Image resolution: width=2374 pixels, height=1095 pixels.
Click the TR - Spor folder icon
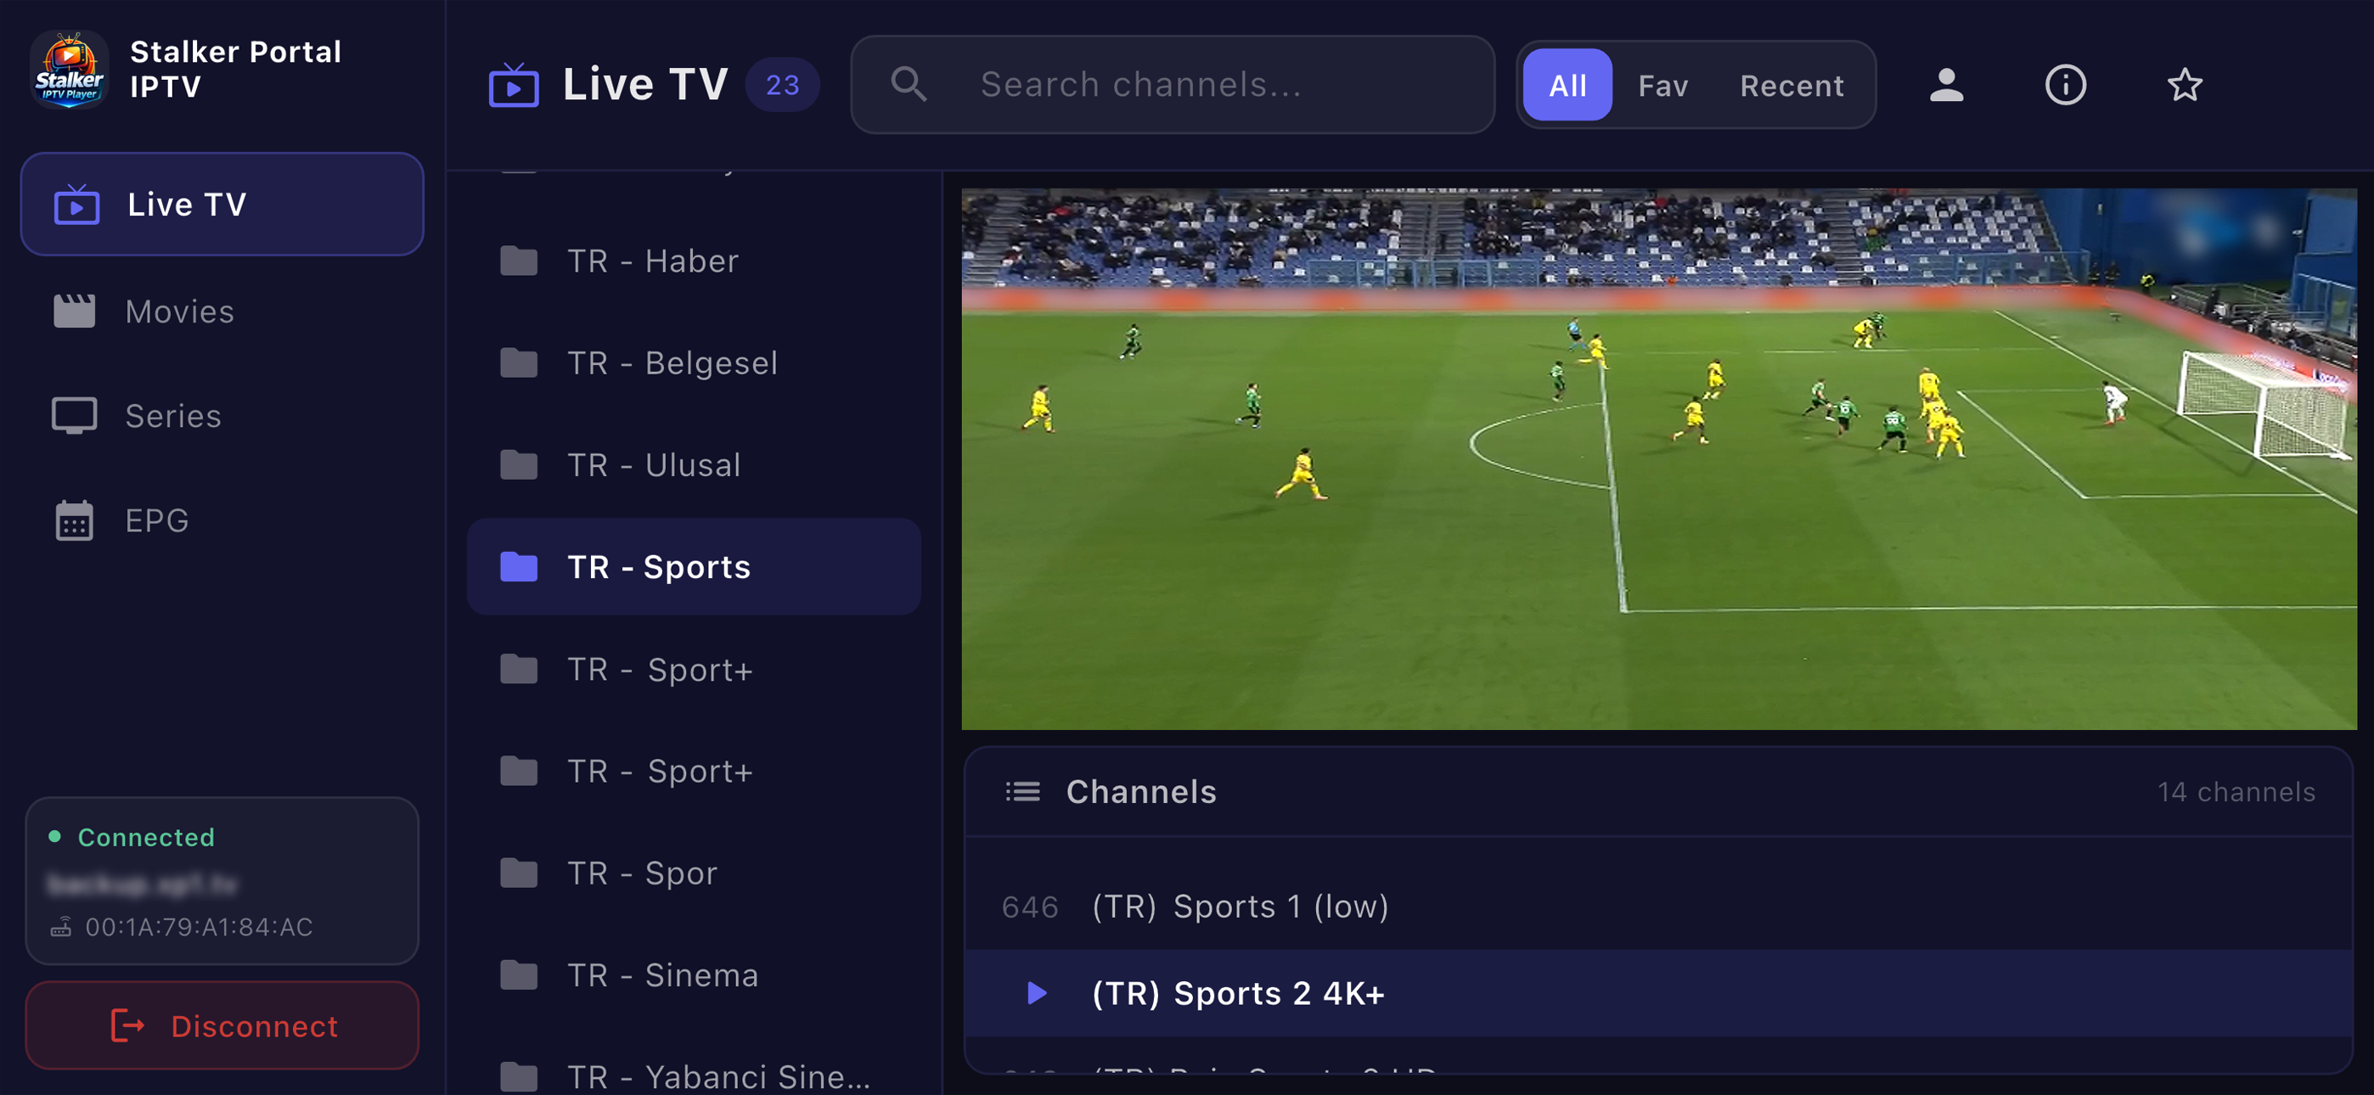[519, 873]
